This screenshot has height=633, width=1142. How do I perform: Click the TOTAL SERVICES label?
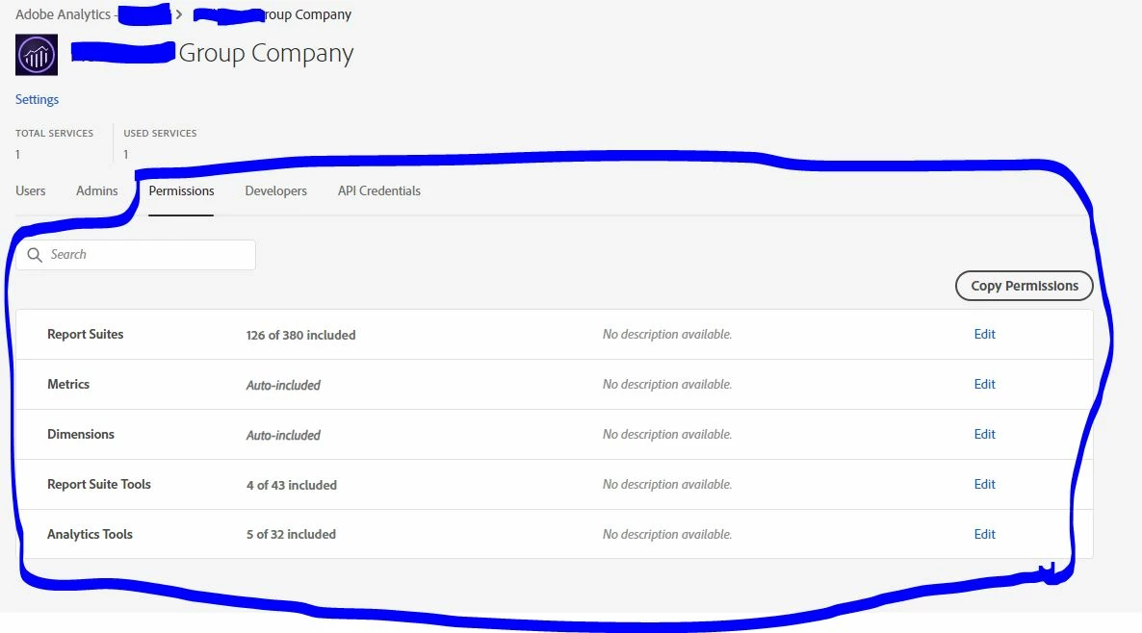click(x=55, y=133)
